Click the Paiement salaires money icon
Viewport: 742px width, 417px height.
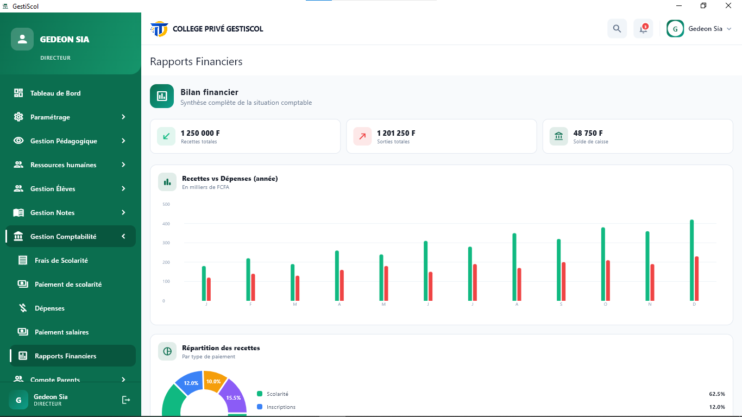23,332
